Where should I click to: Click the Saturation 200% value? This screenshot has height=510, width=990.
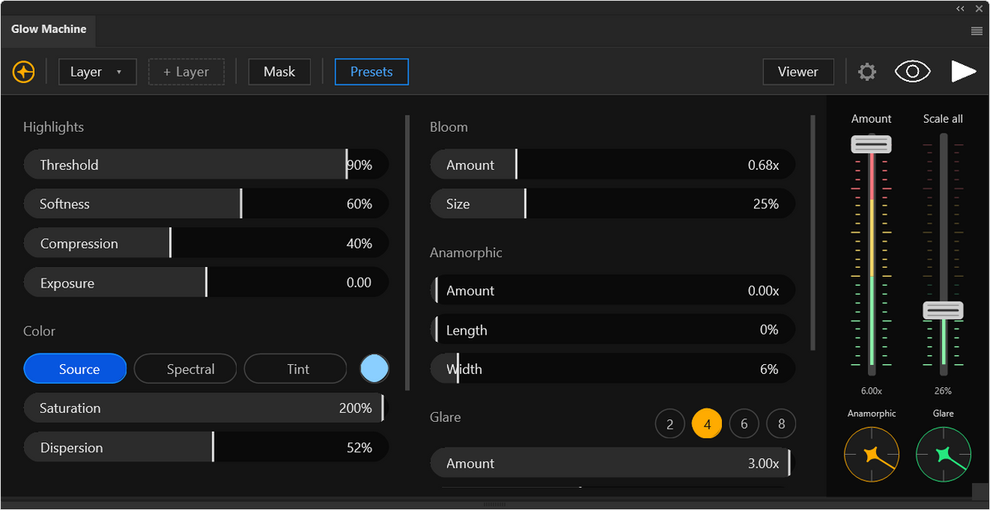point(356,408)
